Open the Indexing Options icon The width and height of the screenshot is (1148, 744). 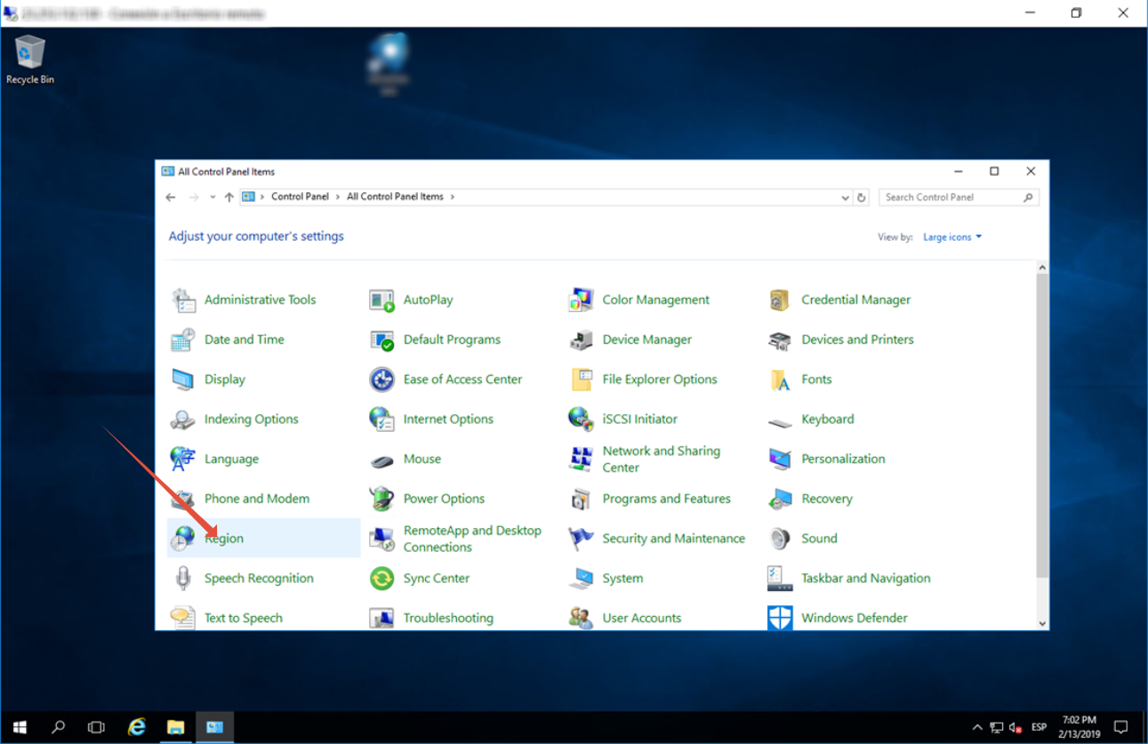tap(183, 420)
